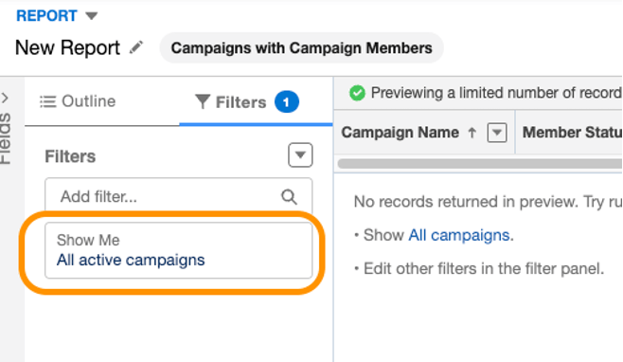Open the REPORT dropdown arrow
The image size is (623, 362).
[x=92, y=16]
